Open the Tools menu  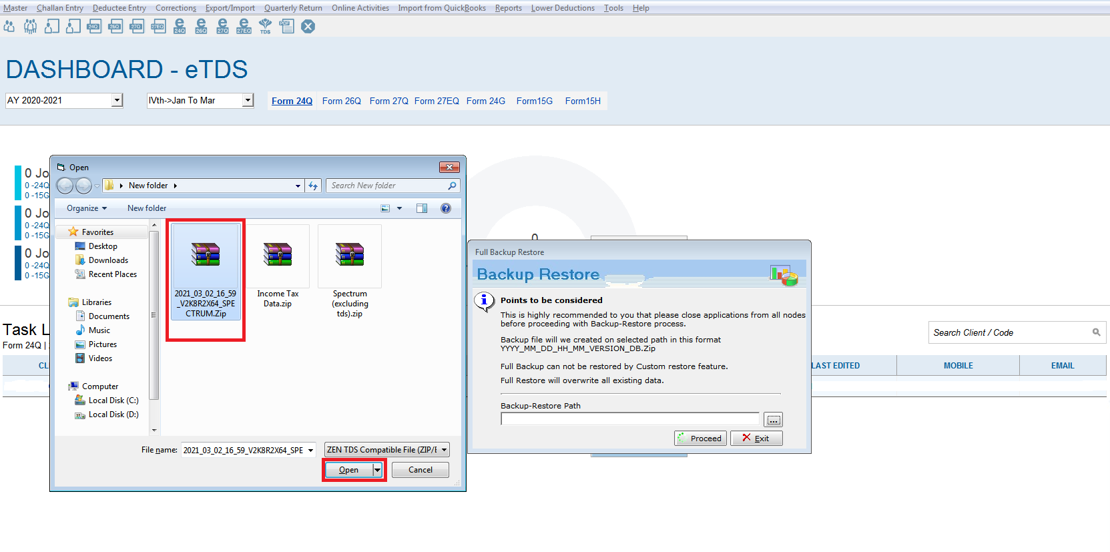pyautogui.click(x=613, y=8)
